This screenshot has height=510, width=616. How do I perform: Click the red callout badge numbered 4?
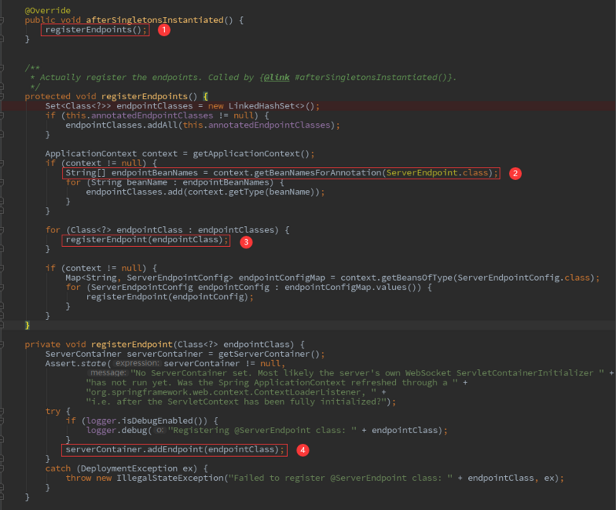302,450
